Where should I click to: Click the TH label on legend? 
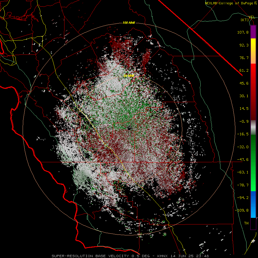[246, 223]
